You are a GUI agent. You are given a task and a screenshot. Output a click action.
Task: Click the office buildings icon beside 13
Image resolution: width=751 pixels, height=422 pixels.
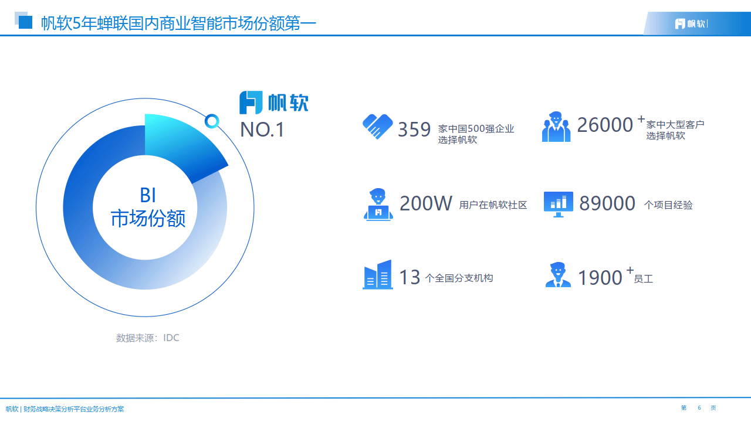377,275
